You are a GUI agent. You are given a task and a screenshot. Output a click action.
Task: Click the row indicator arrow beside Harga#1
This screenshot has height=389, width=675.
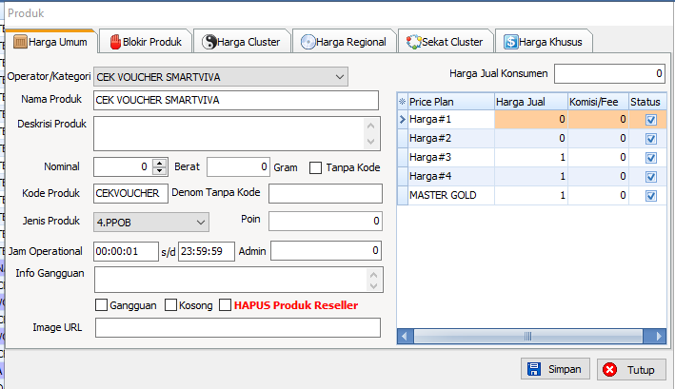pyautogui.click(x=403, y=119)
